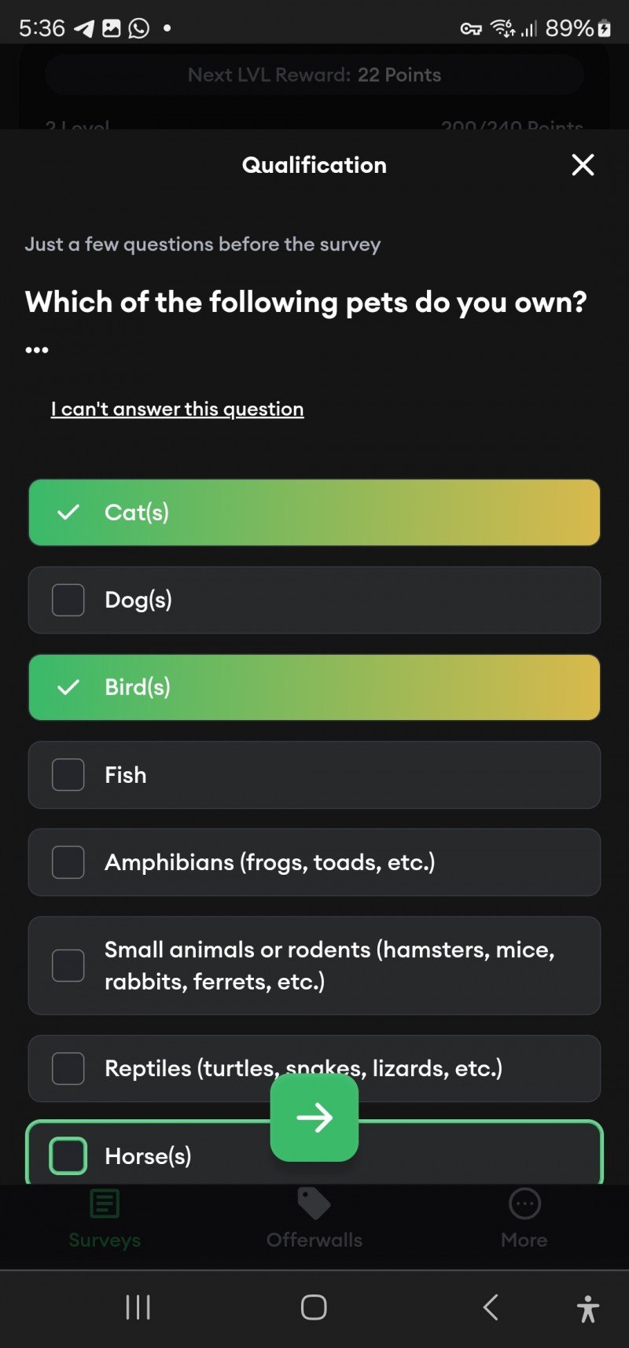The height and width of the screenshot is (1348, 629).
Task: Close the Qualification dialog with X
Action: [583, 165]
